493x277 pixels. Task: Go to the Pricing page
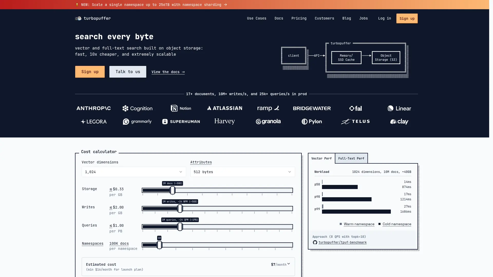pos(299,18)
